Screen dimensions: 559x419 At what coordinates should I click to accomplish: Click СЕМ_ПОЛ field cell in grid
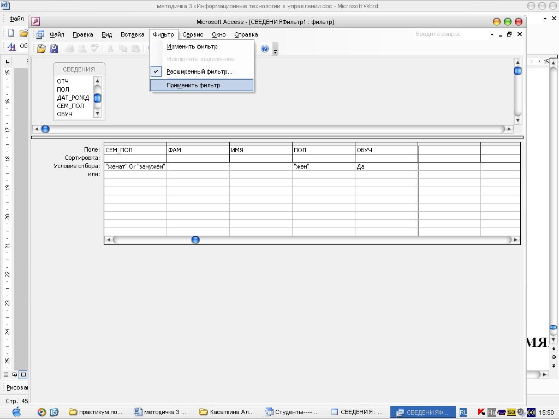[x=135, y=150]
